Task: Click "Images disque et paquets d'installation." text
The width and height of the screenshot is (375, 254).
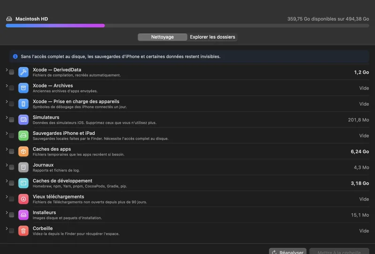Action: click(67, 218)
